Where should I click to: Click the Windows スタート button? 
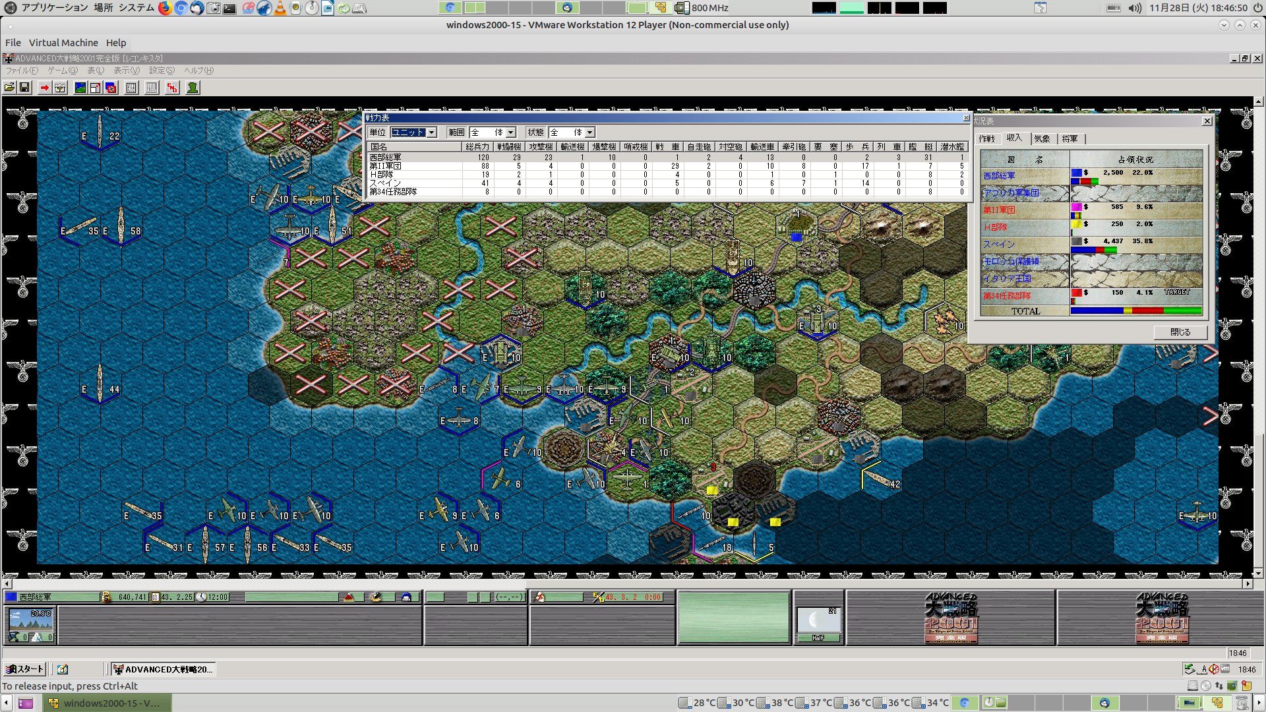(24, 669)
